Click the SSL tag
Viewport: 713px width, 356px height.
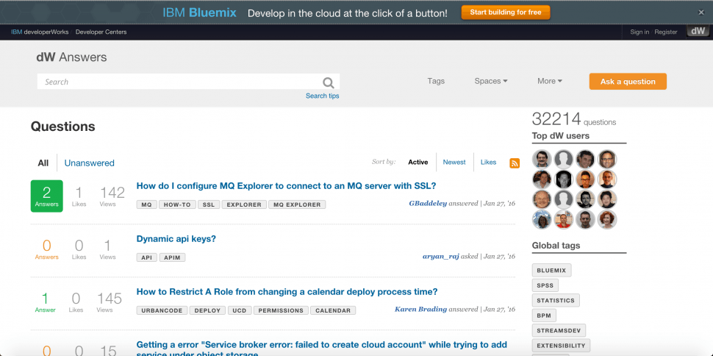(209, 205)
